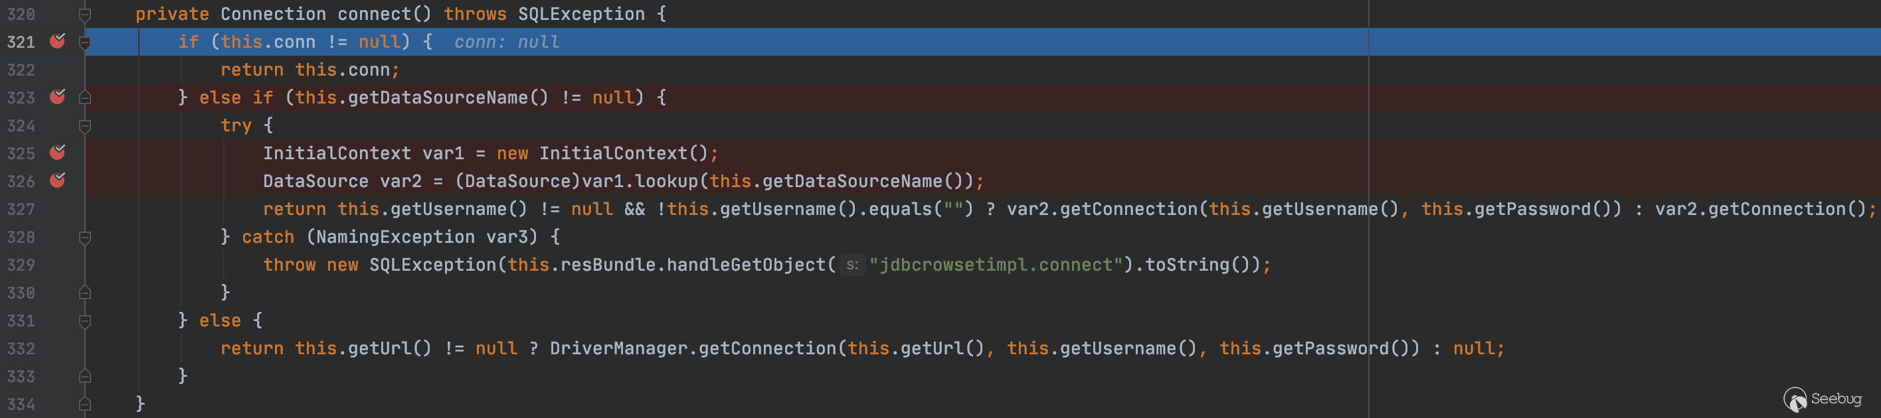Remove the breakpoint on line 326
This screenshot has height=418, width=1881.
[57, 180]
